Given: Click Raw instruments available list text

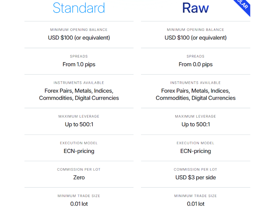Looking at the screenshot, I should coord(195,94).
